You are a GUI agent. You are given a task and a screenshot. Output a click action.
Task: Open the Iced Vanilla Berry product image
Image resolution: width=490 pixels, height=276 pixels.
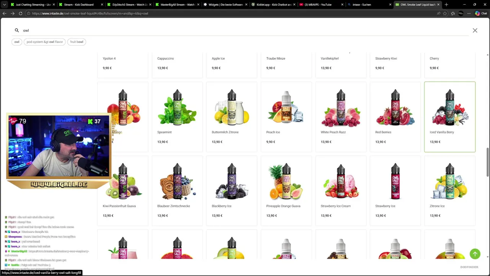[450, 108]
